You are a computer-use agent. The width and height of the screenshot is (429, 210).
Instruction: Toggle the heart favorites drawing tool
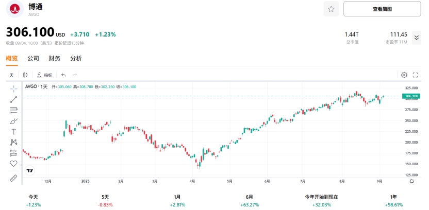(13, 164)
